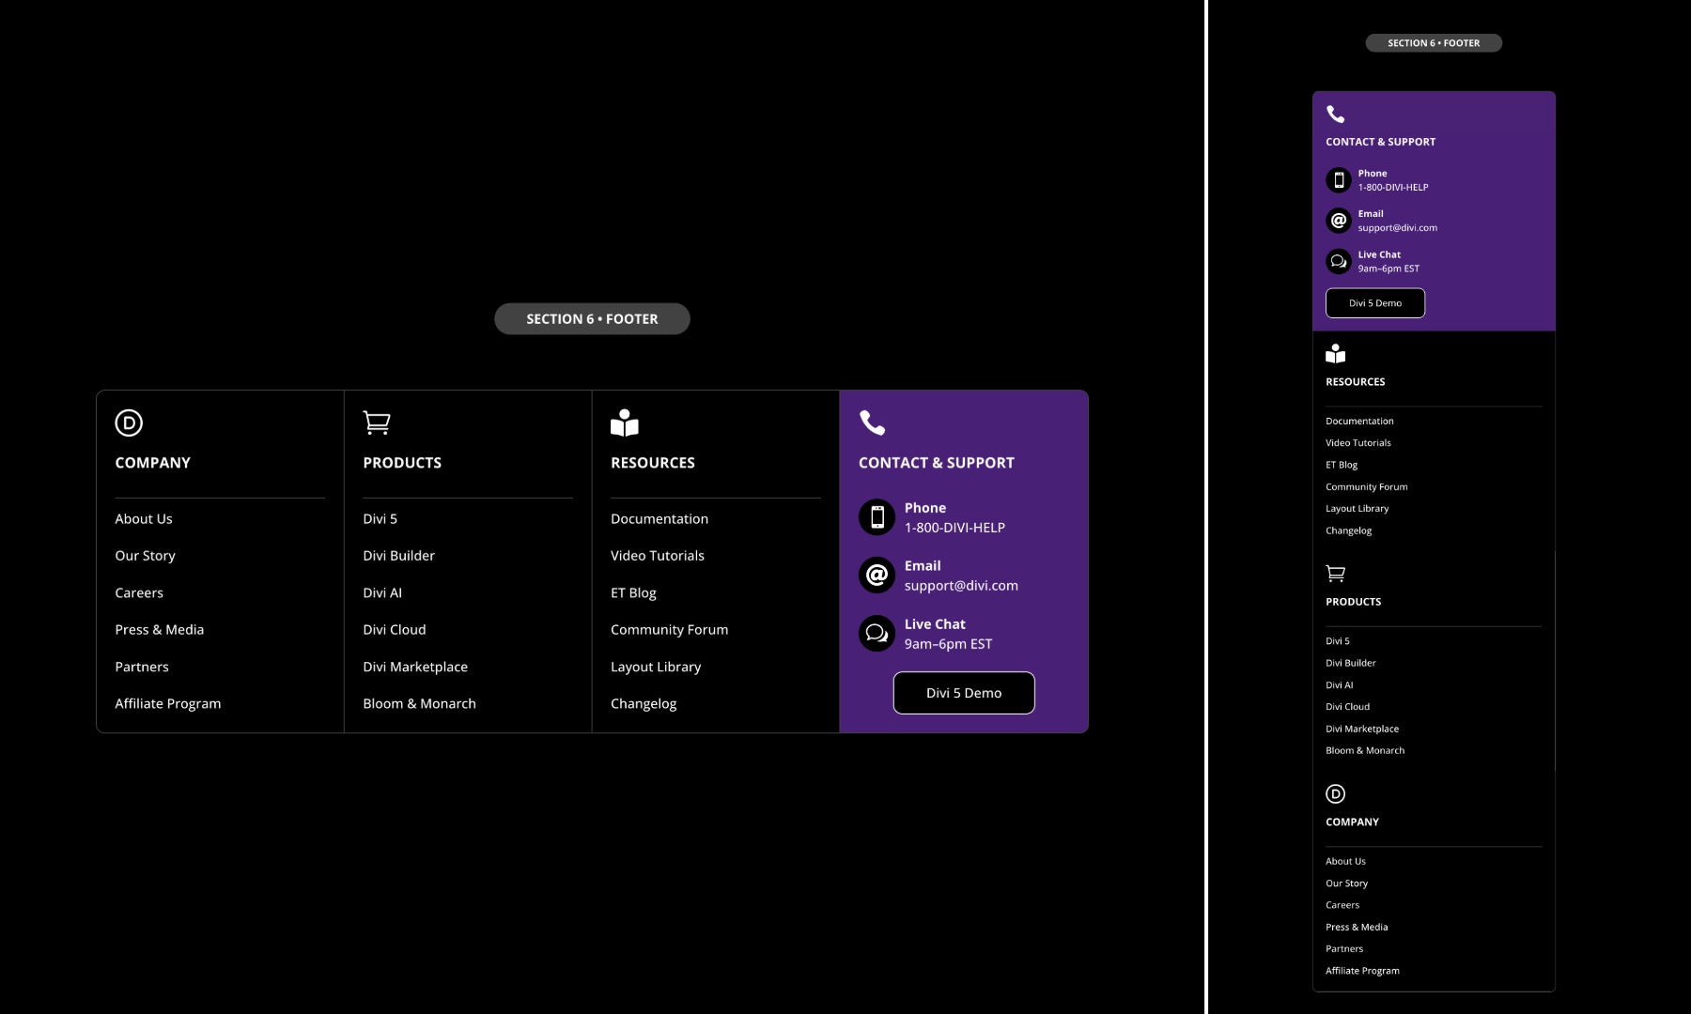The width and height of the screenshot is (1691, 1014).
Task: Open Video Tutorials link in desktop footer
Action: click(x=658, y=556)
